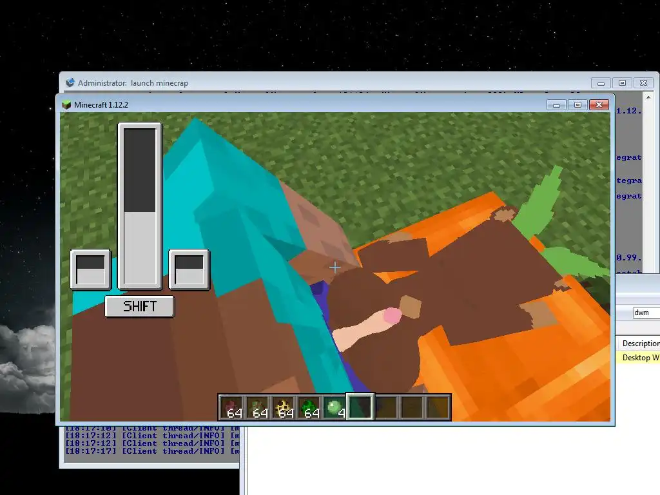This screenshot has height=495, width=660.
Task: Click the tall vertical meter bar
Action: 140,206
